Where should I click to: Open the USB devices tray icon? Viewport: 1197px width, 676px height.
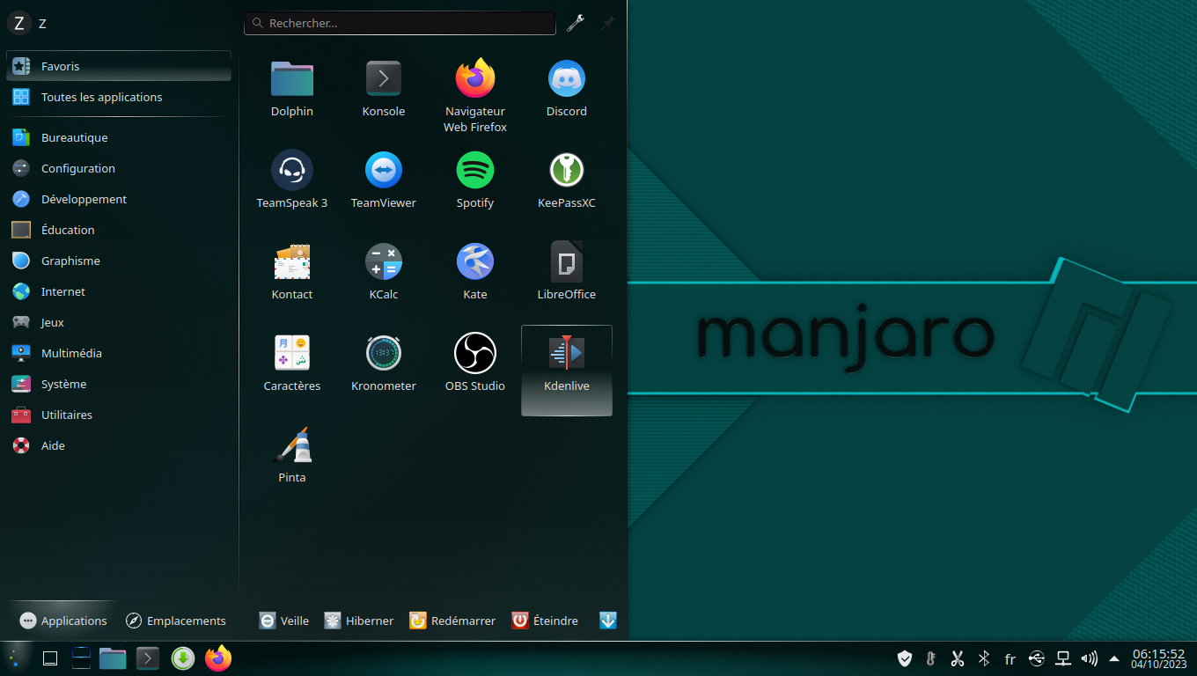1037,658
